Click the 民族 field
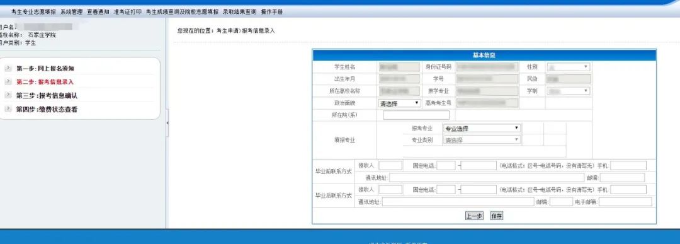The image size is (680, 244). click(569, 79)
